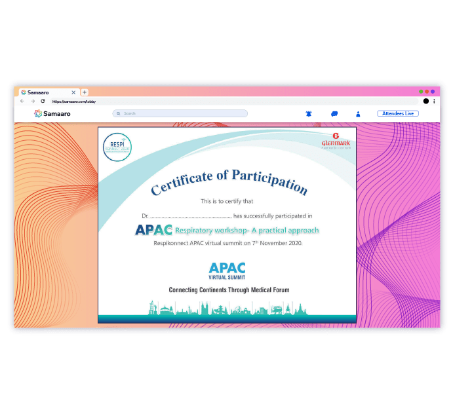
Task: Click the browser back arrow
Action: (x=22, y=102)
